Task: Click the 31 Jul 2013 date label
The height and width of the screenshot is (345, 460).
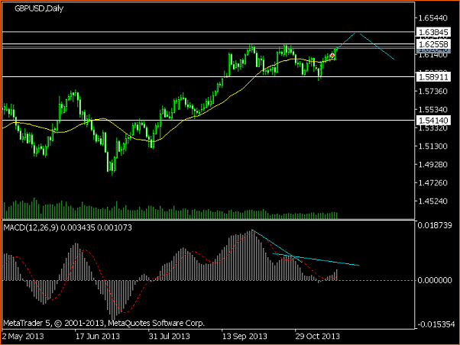Action: [170, 336]
